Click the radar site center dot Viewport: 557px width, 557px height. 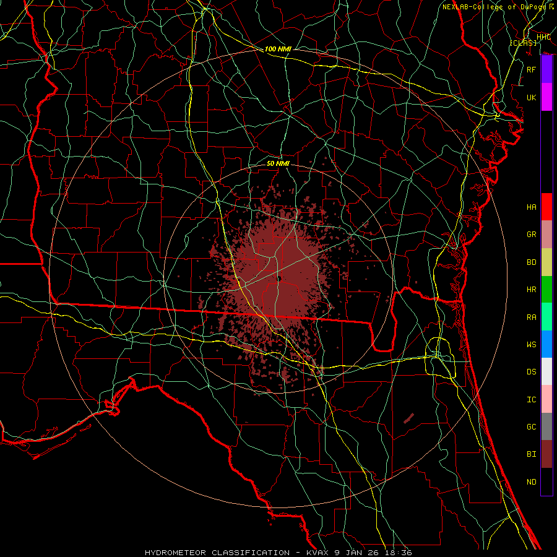pyautogui.click(x=279, y=278)
